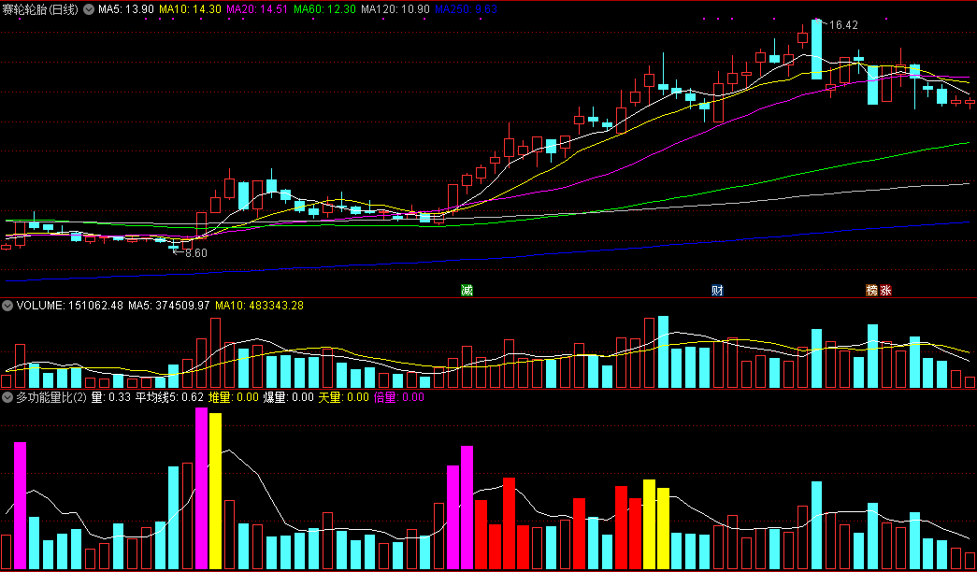
Task: Click the volume MA10: 483343.28 label
Action: pos(259,306)
